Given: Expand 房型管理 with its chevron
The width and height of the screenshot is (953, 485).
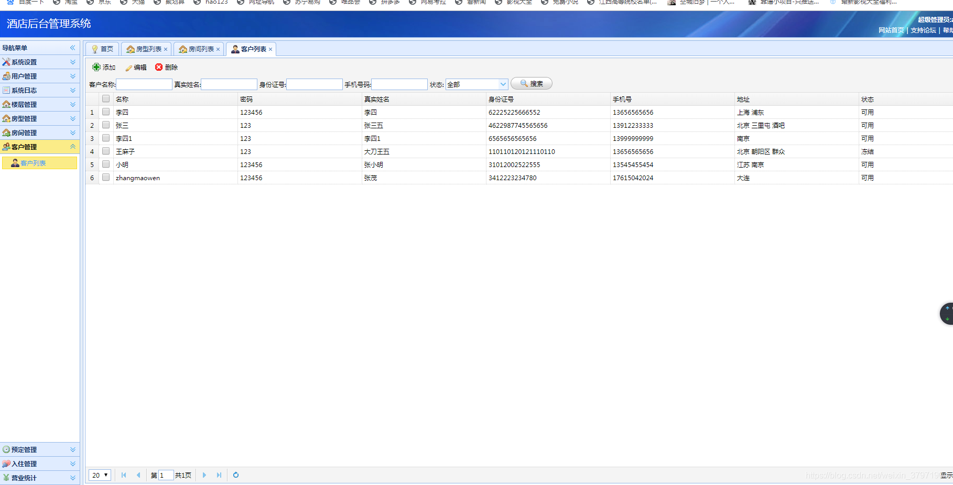Looking at the screenshot, I should pyautogui.click(x=73, y=118).
